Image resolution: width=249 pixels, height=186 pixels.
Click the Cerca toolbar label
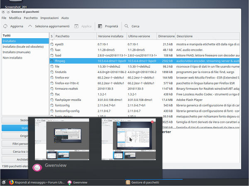click(x=135, y=26)
